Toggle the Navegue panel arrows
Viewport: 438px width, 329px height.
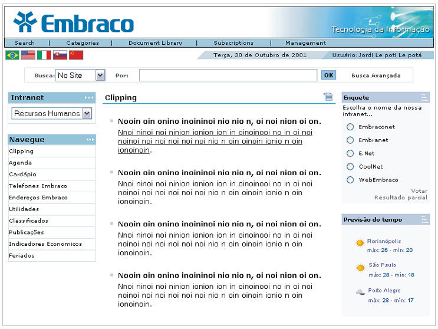(90, 140)
